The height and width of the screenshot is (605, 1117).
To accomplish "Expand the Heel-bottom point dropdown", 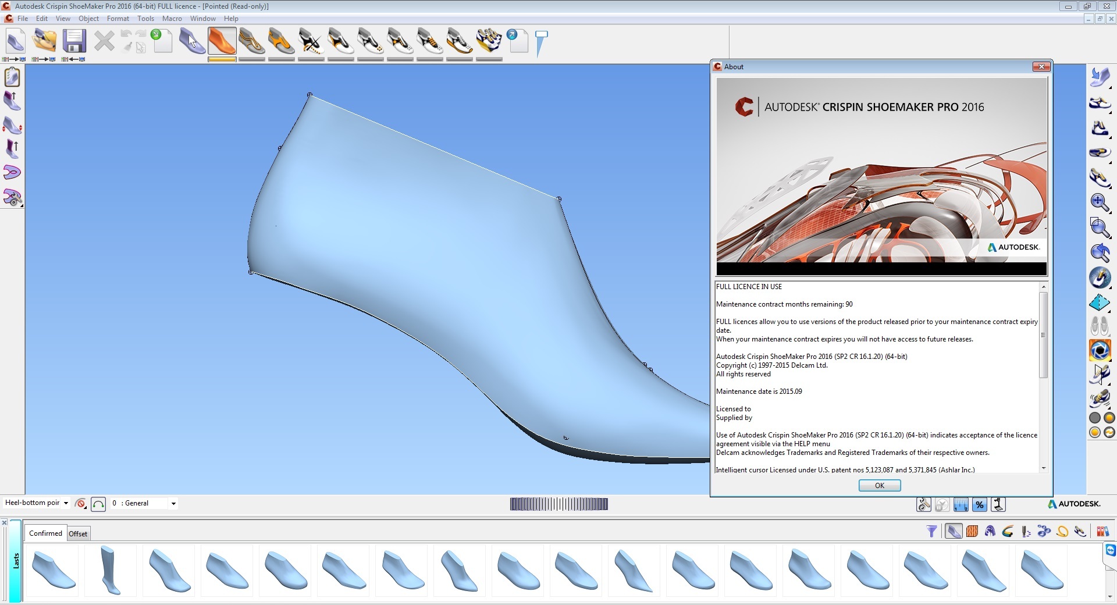I will click(x=66, y=503).
